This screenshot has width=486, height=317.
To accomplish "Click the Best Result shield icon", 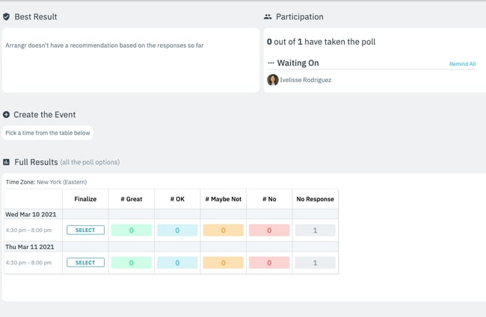I will click(7, 16).
